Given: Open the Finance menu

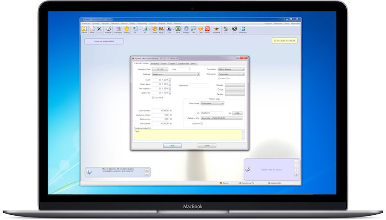Looking at the screenshot, I should pyautogui.click(x=125, y=22).
